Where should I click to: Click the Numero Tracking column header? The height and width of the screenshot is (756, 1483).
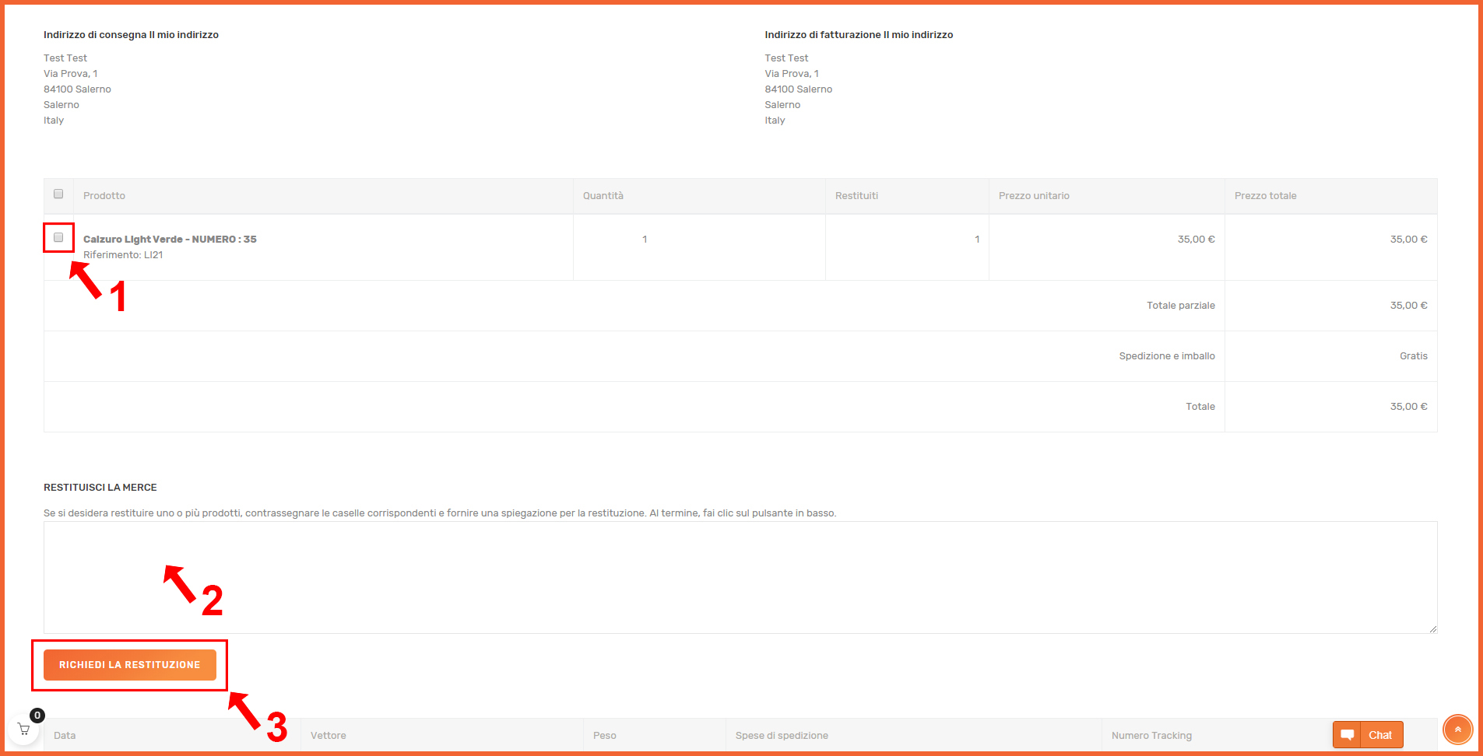(x=1151, y=736)
